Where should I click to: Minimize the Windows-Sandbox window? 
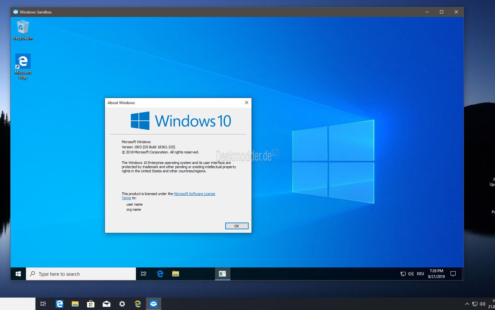[427, 12]
